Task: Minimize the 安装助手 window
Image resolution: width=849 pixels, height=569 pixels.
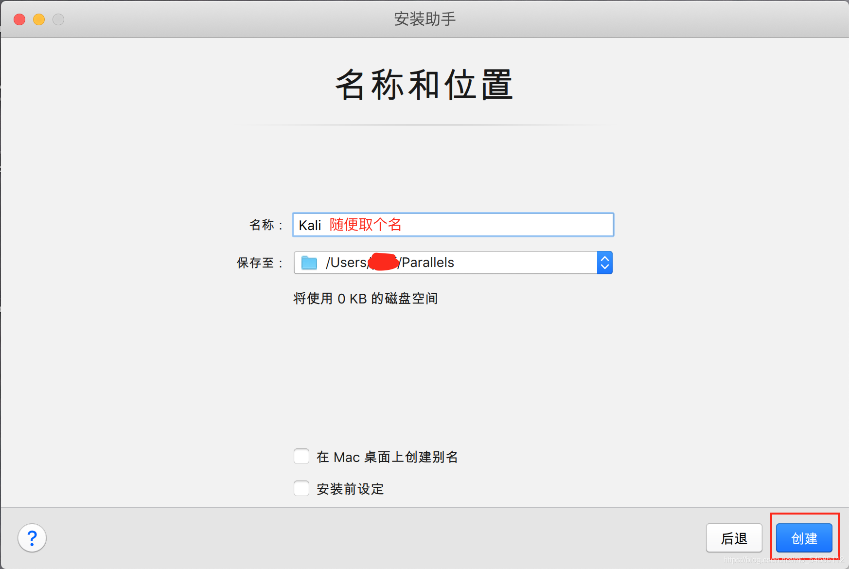Action: (39, 19)
